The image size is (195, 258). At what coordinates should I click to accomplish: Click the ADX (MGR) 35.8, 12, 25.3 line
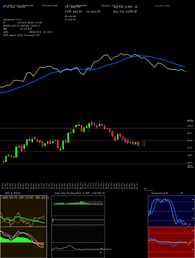coord(28,32)
